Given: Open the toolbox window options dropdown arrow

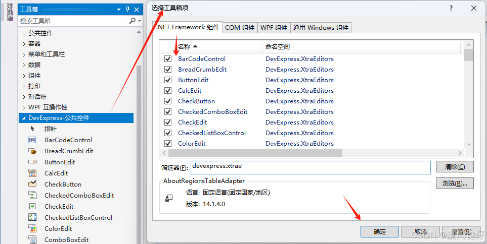Looking at the screenshot, I should coord(119,10).
